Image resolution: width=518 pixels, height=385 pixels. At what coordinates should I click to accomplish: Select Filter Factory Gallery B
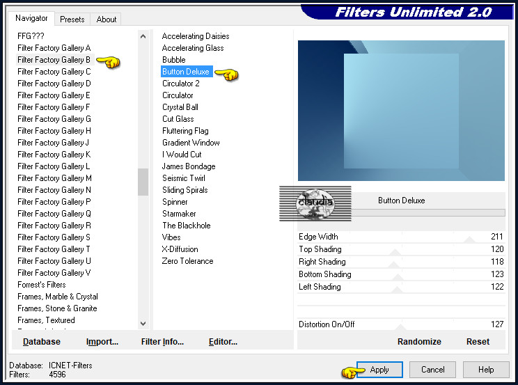pos(54,60)
